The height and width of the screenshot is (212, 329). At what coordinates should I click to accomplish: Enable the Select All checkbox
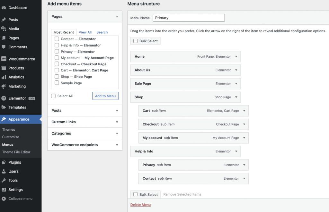pos(54,96)
